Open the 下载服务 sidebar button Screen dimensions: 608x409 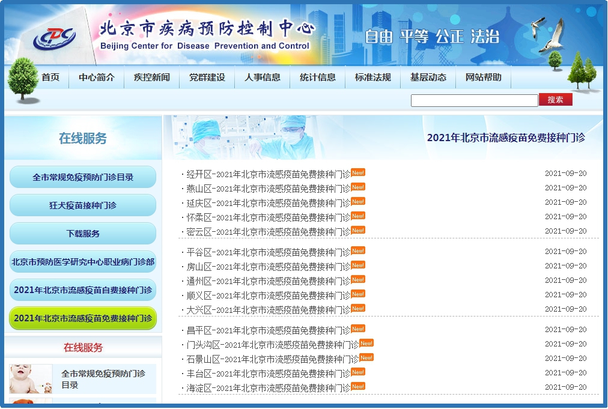(82, 234)
